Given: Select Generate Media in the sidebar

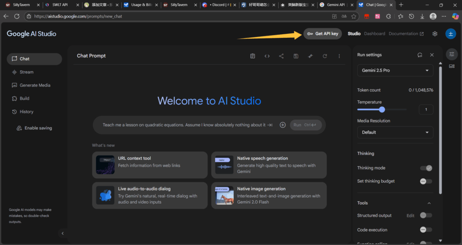Looking at the screenshot, I should (x=35, y=85).
